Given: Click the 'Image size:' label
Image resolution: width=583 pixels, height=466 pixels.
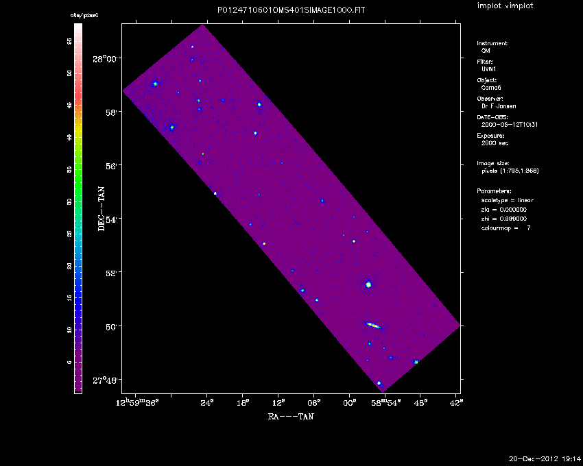Looking at the screenshot, I should coord(493,164).
